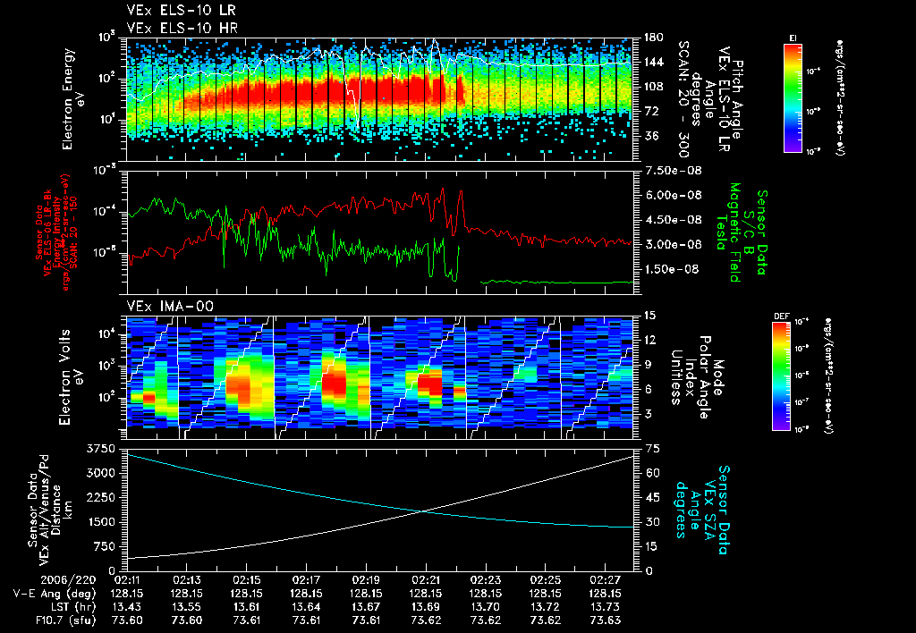
Task: Select the 'VEx ELS-10 HR' title
Action: (182, 28)
